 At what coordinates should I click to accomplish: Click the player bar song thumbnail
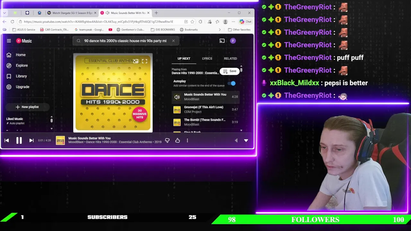pyautogui.click(x=60, y=141)
